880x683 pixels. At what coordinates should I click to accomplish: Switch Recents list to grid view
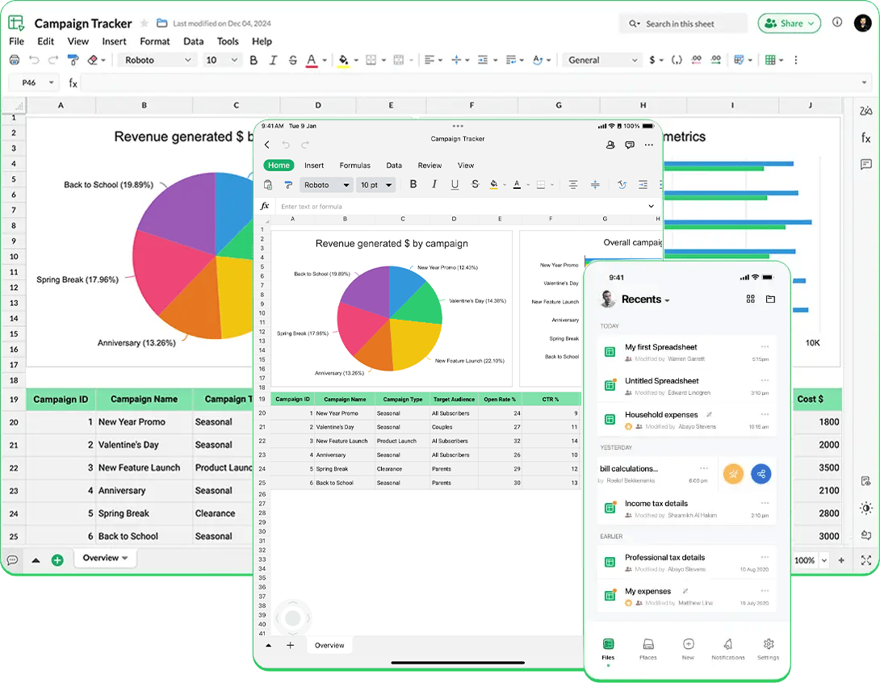point(750,299)
